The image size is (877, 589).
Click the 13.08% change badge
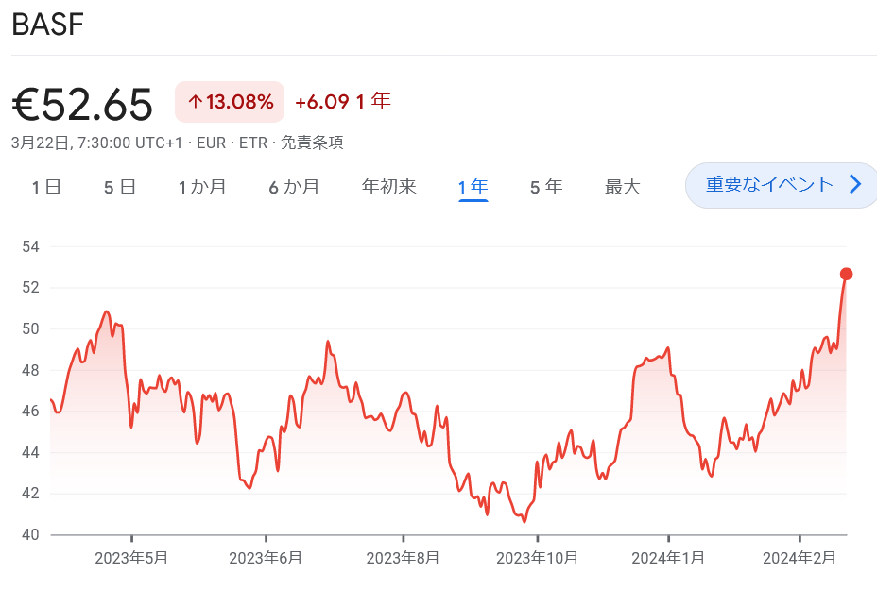pos(230,102)
